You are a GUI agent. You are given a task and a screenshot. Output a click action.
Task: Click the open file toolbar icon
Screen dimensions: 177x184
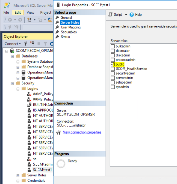pyautogui.click(x=50, y=20)
